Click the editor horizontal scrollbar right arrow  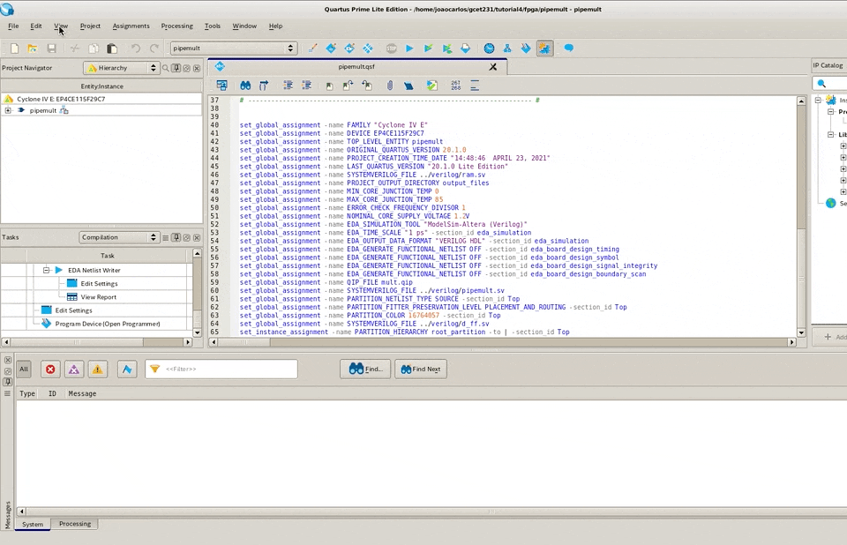click(792, 342)
